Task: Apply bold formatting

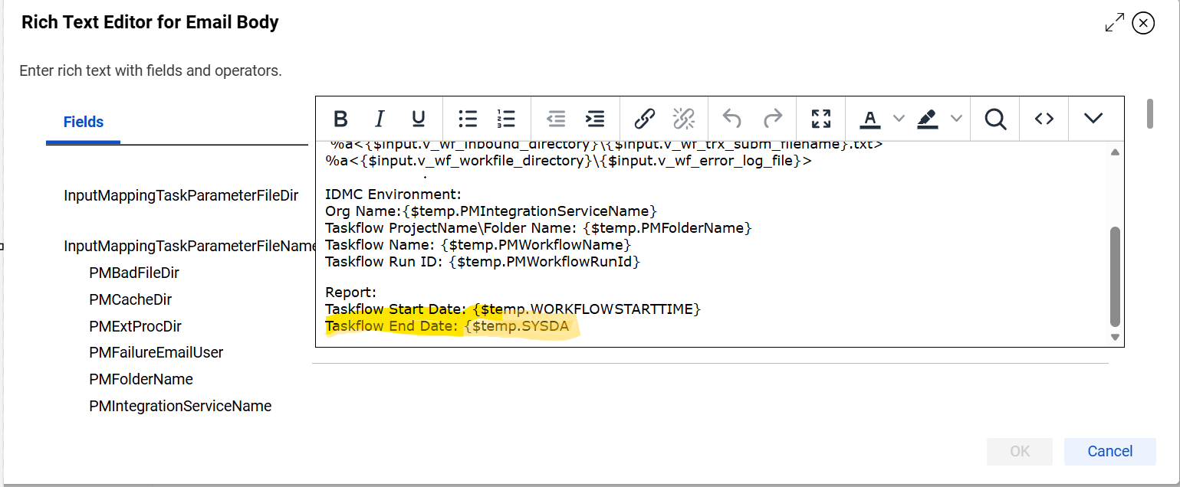Action: click(340, 119)
